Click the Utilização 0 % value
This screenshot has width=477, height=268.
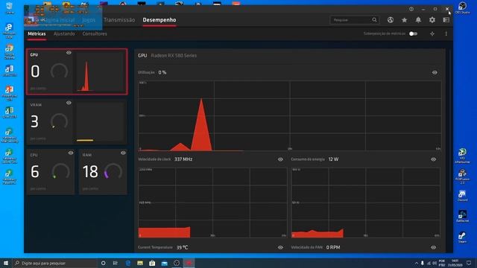coord(162,73)
